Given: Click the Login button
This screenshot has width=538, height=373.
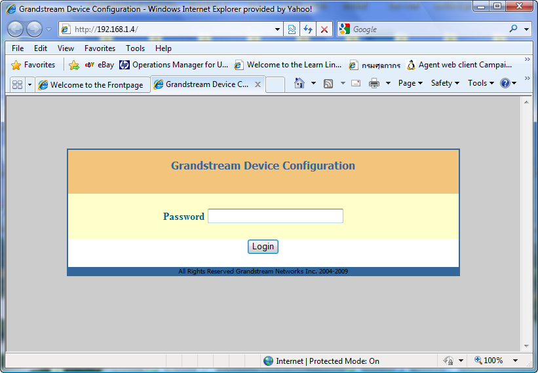Looking at the screenshot, I should click(x=263, y=247).
